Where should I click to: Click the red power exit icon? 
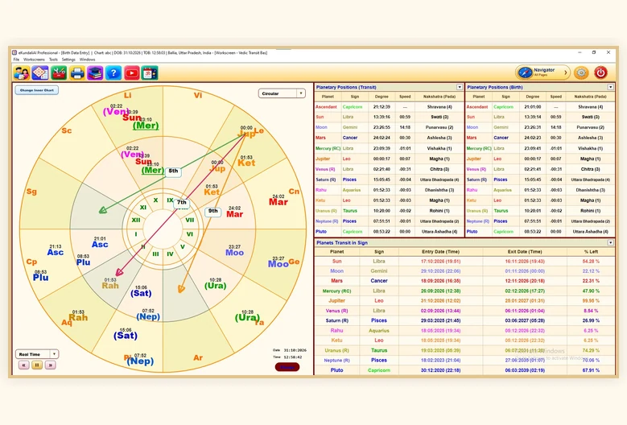[600, 72]
